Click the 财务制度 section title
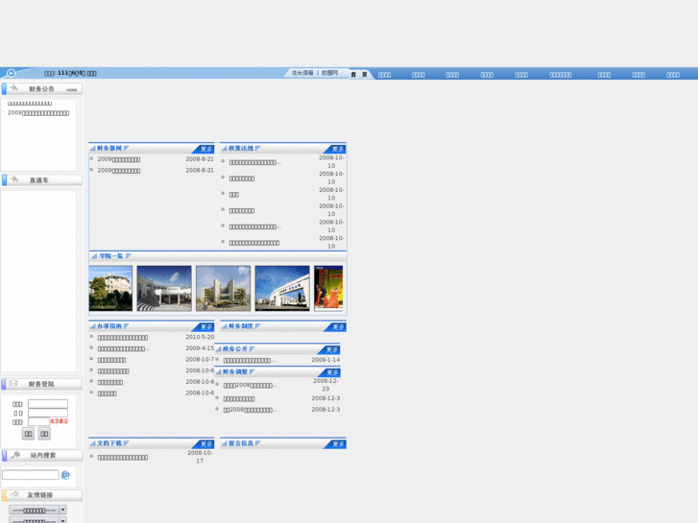698x523 pixels. tap(241, 326)
